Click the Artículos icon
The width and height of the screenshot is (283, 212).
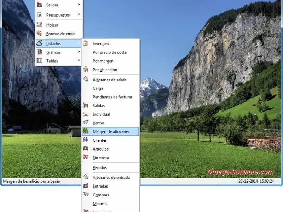click(86, 148)
